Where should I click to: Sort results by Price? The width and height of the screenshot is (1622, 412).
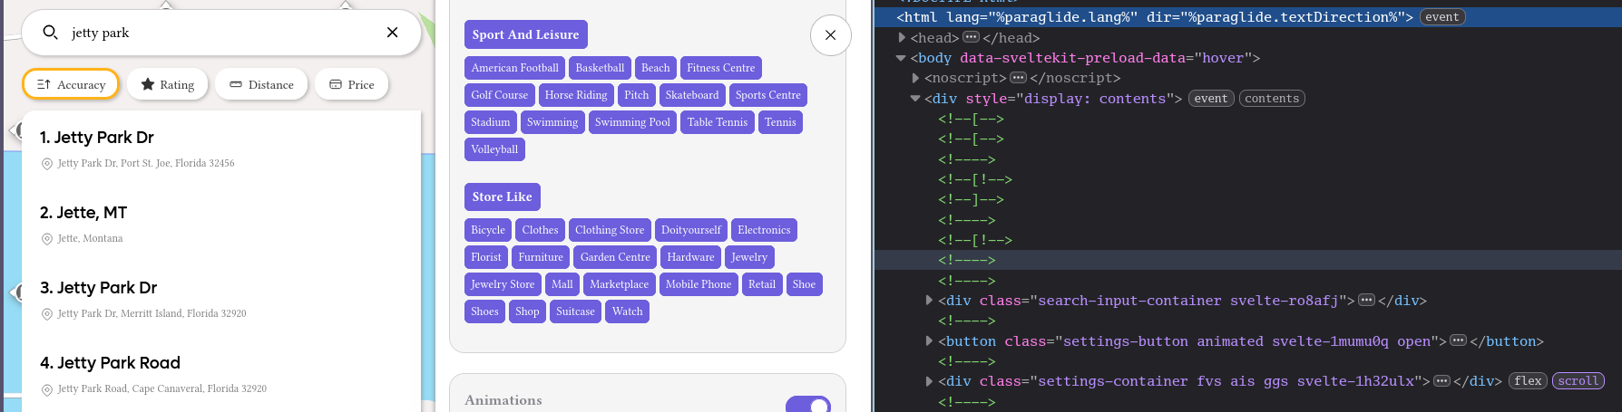coord(351,84)
